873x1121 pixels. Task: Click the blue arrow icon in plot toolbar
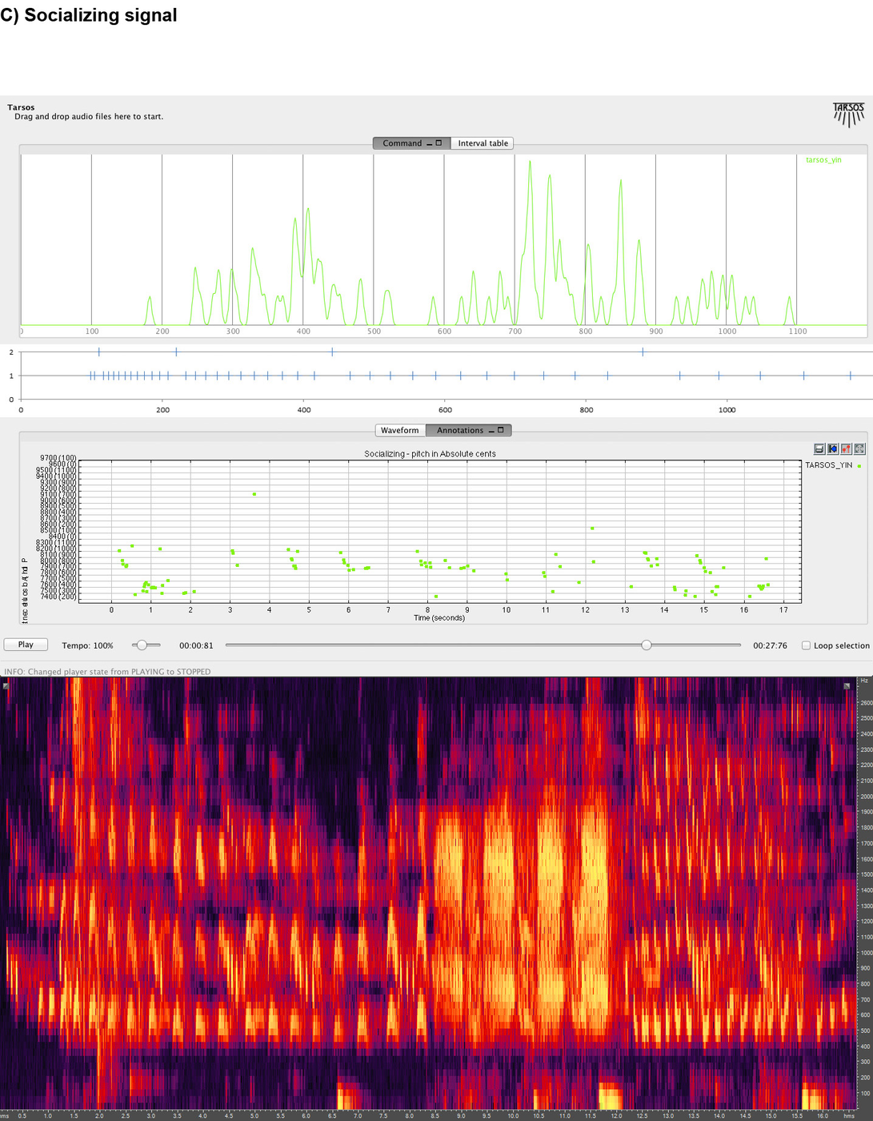pyautogui.click(x=833, y=449)
